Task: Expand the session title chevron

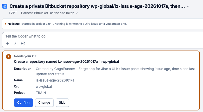Action: [x=188, y=6]
